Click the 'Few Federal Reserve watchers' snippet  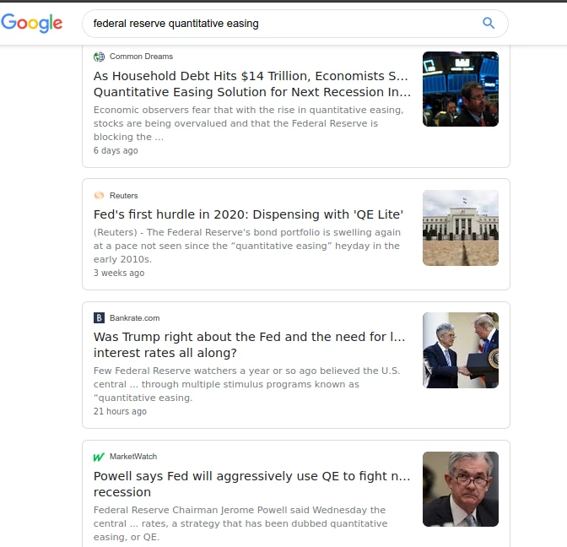[x=247, y=384]
